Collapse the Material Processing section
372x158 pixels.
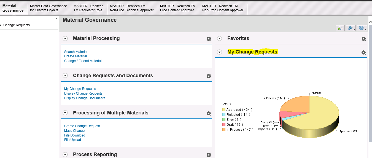(65, 39)
